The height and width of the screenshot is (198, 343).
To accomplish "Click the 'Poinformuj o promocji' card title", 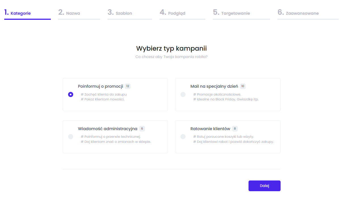I will 100,86.
